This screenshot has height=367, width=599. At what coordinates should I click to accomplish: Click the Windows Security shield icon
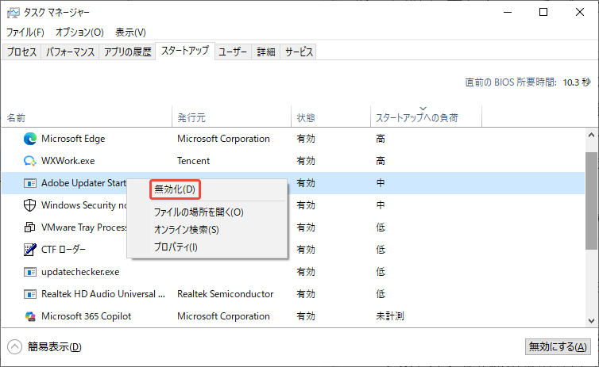[30, 205]
